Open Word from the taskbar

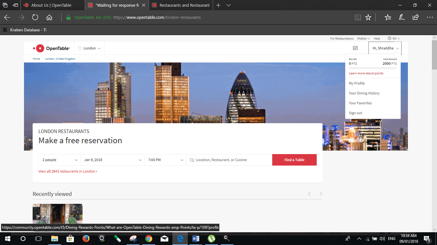pyautogui.click(x=196, y=239)
